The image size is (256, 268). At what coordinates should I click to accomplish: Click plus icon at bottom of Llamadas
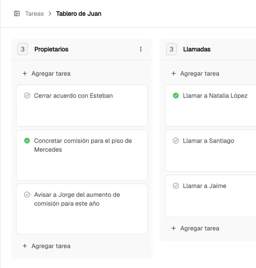173,228
